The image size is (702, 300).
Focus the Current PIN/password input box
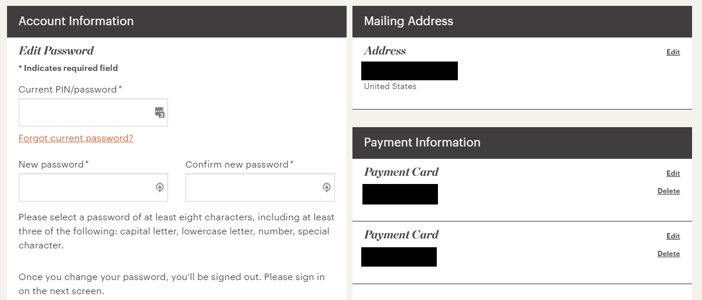[85, 112]
